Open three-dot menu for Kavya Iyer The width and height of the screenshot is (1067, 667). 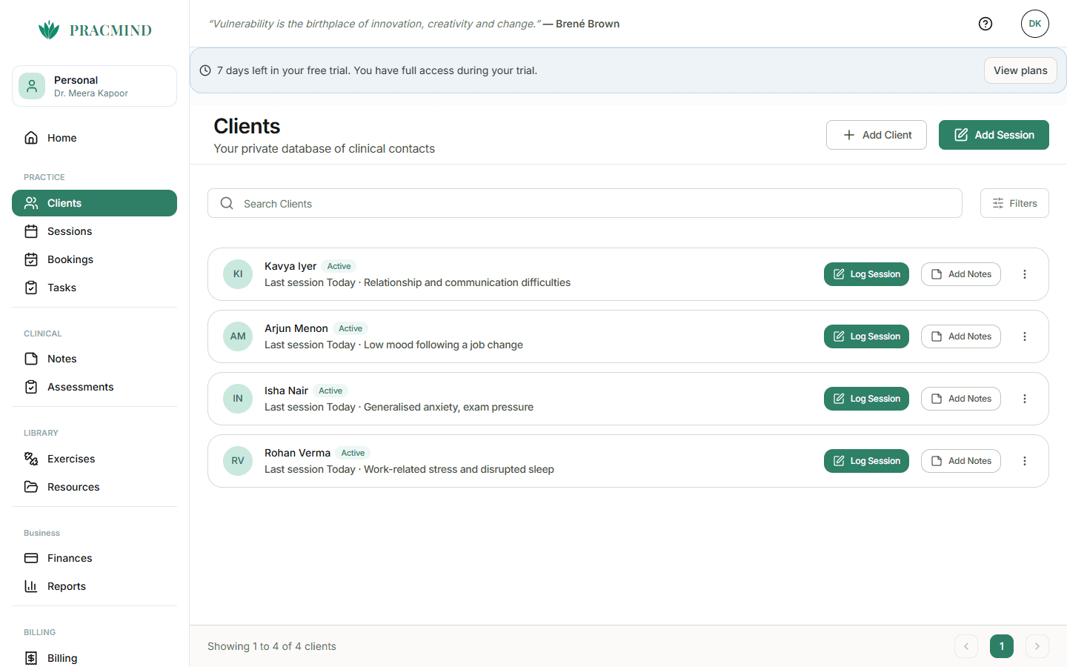click(1025, 274)
